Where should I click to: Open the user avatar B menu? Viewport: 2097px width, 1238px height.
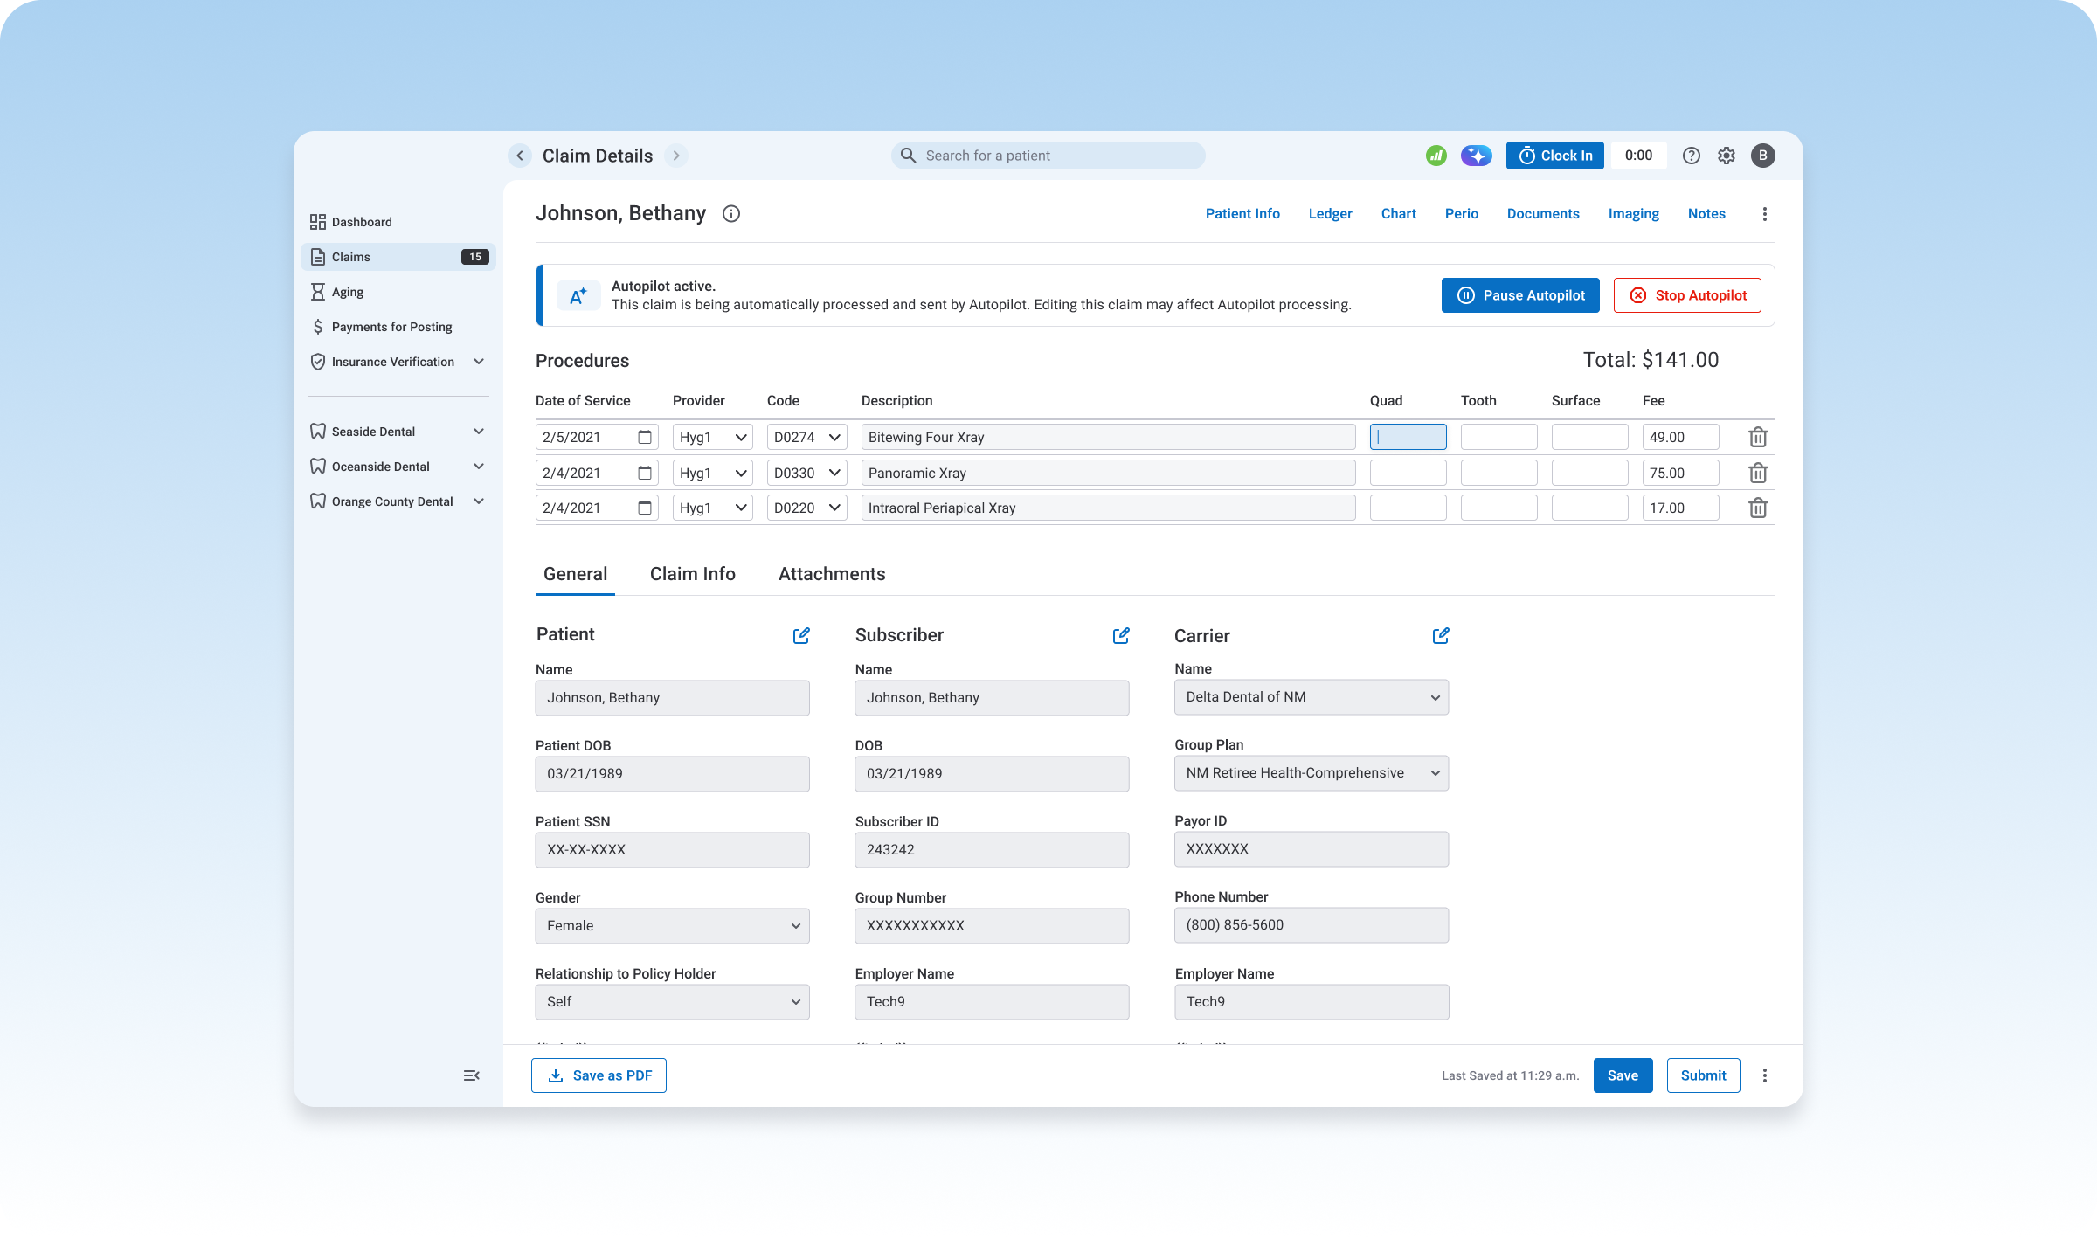1763,156
